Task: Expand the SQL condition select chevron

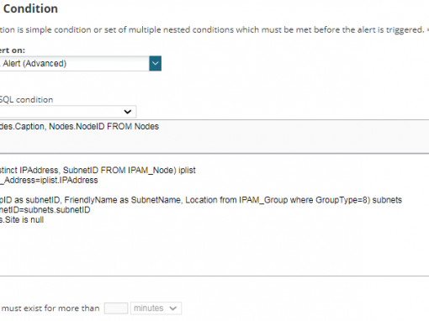Action: click(128, 112)
